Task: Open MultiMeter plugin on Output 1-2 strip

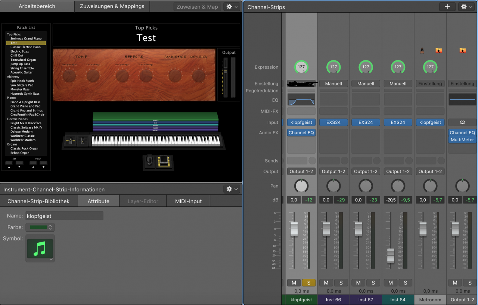Action: [462, 140]
